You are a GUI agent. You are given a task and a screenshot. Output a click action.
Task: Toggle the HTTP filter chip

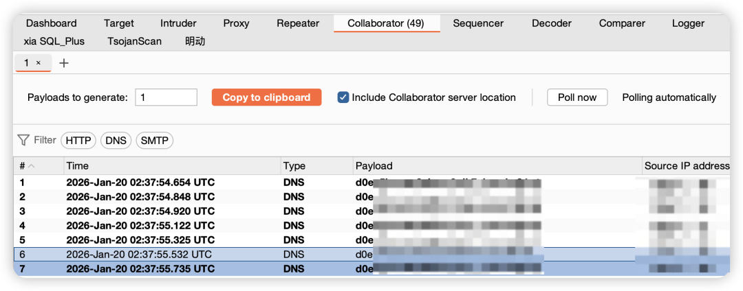[78, 141]
